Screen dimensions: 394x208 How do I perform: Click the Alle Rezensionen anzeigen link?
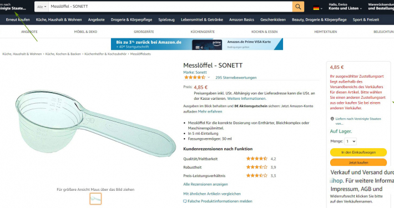pyautogui.click(x=205, y=184)
